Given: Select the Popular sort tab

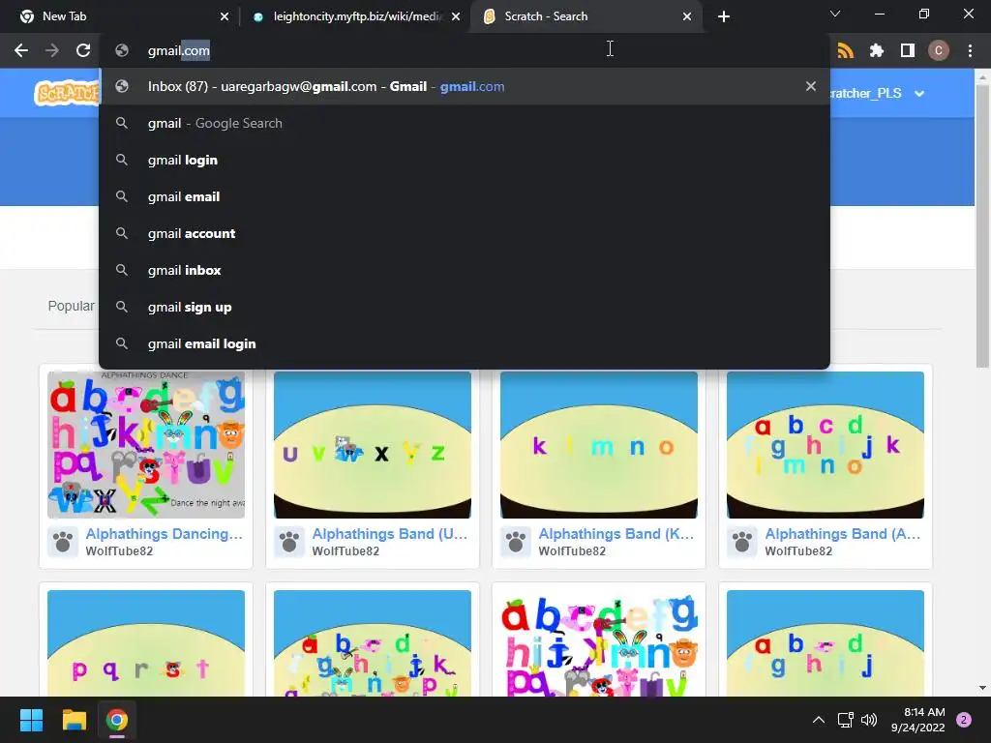Looking at the screenshot, I should 72,306.
